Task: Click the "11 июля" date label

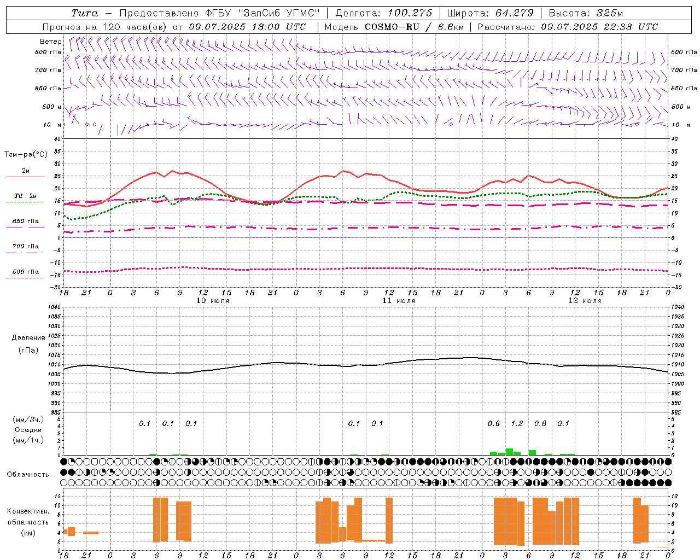Action: [399, 300]
